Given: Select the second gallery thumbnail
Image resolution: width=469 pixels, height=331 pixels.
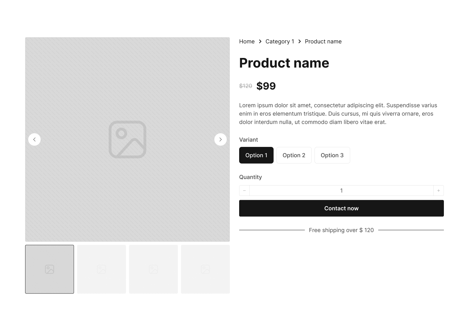Looking at the screenshot, I should pyautogui.click(x=101, y=269).
